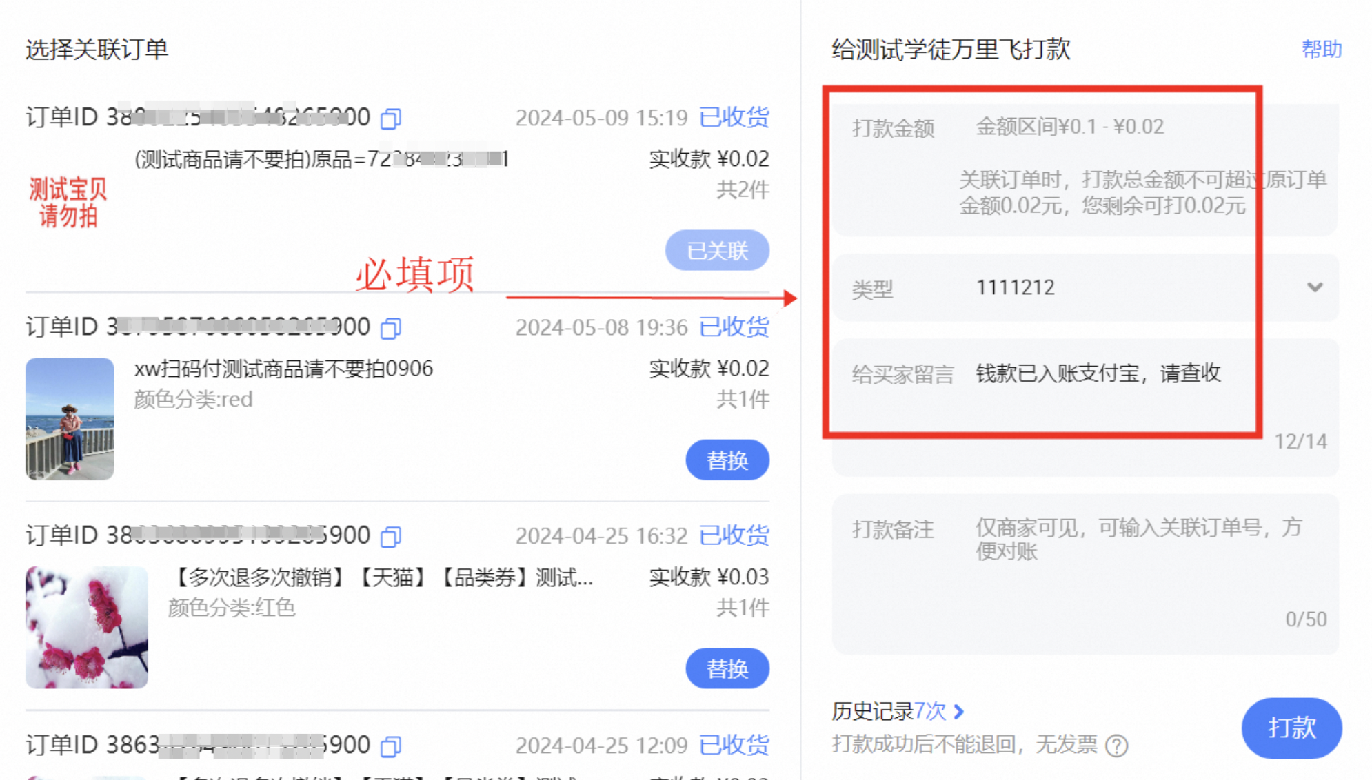Click 已收货 status of 2024-05-08 order
The height and width of the screenshot is (780, 1372).
point(734,327)
